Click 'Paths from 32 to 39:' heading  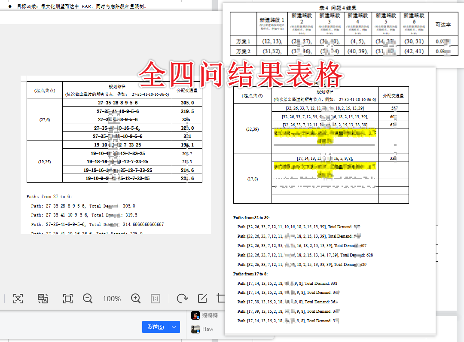click(251, 217)
